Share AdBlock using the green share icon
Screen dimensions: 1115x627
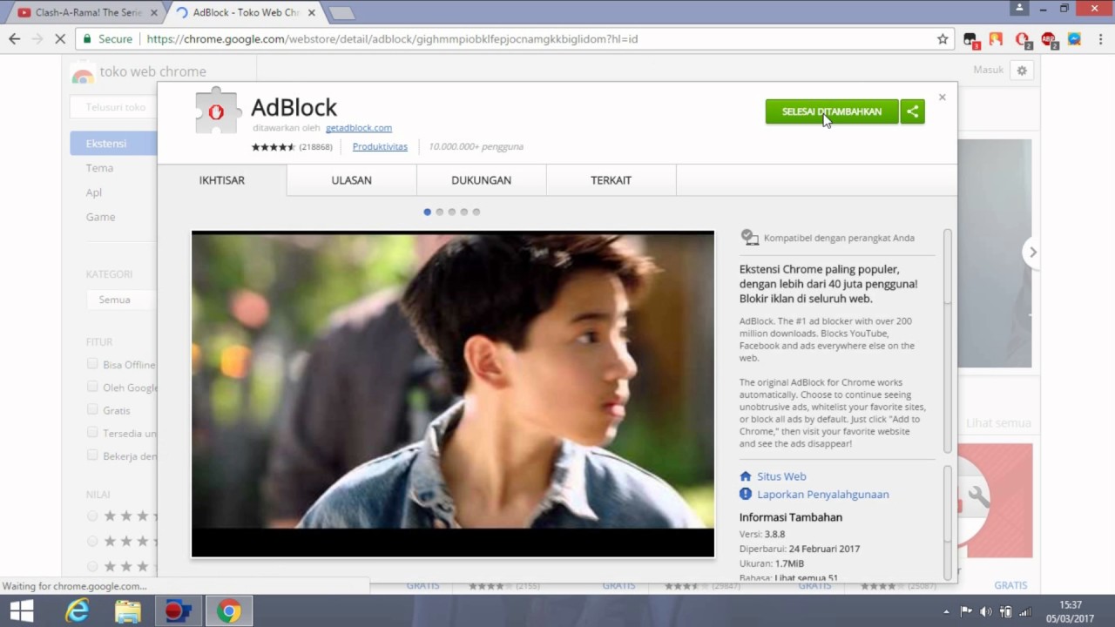[x=912, y=111]
